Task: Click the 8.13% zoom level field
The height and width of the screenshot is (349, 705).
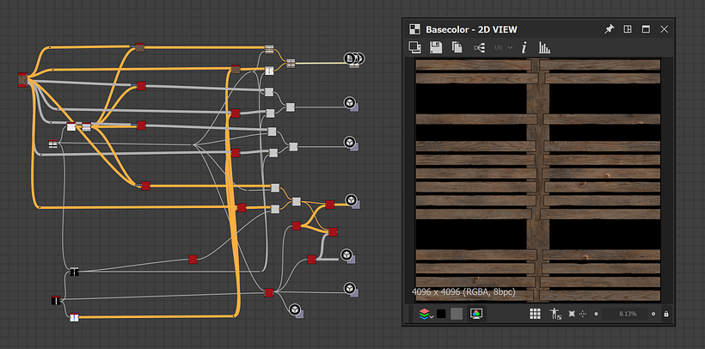Action: coord(627,314)
